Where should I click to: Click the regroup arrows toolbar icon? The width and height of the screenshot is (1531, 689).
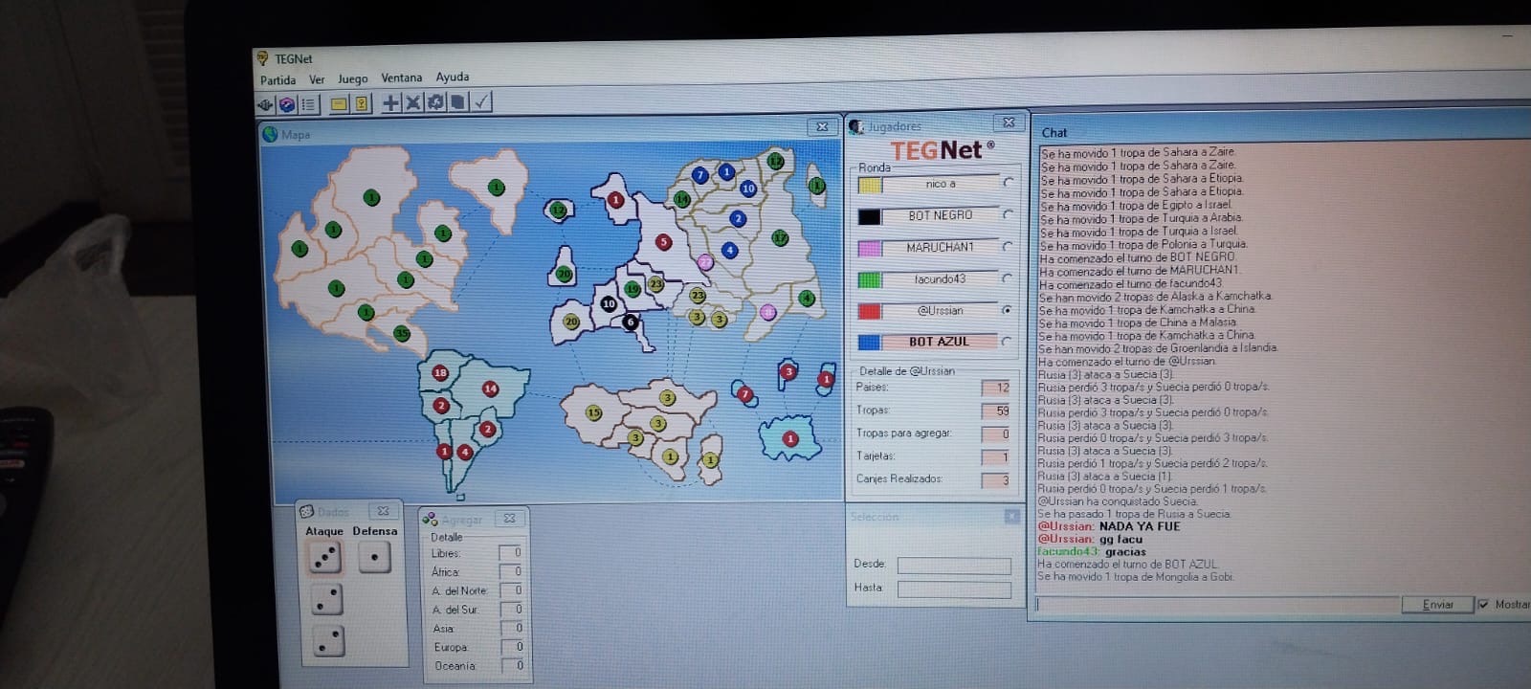pyautogui.click(x=435, y=102)
